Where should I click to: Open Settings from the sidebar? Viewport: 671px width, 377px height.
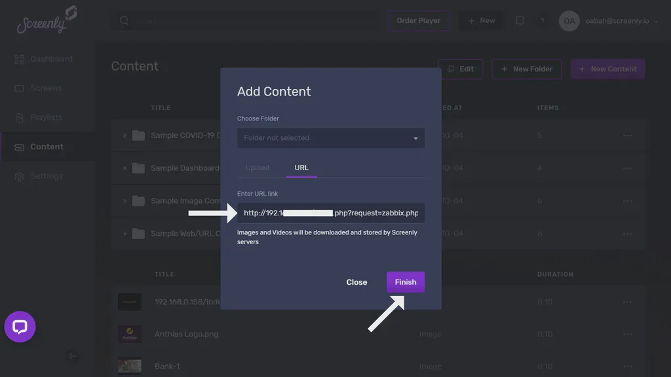(x=47, y=175)
